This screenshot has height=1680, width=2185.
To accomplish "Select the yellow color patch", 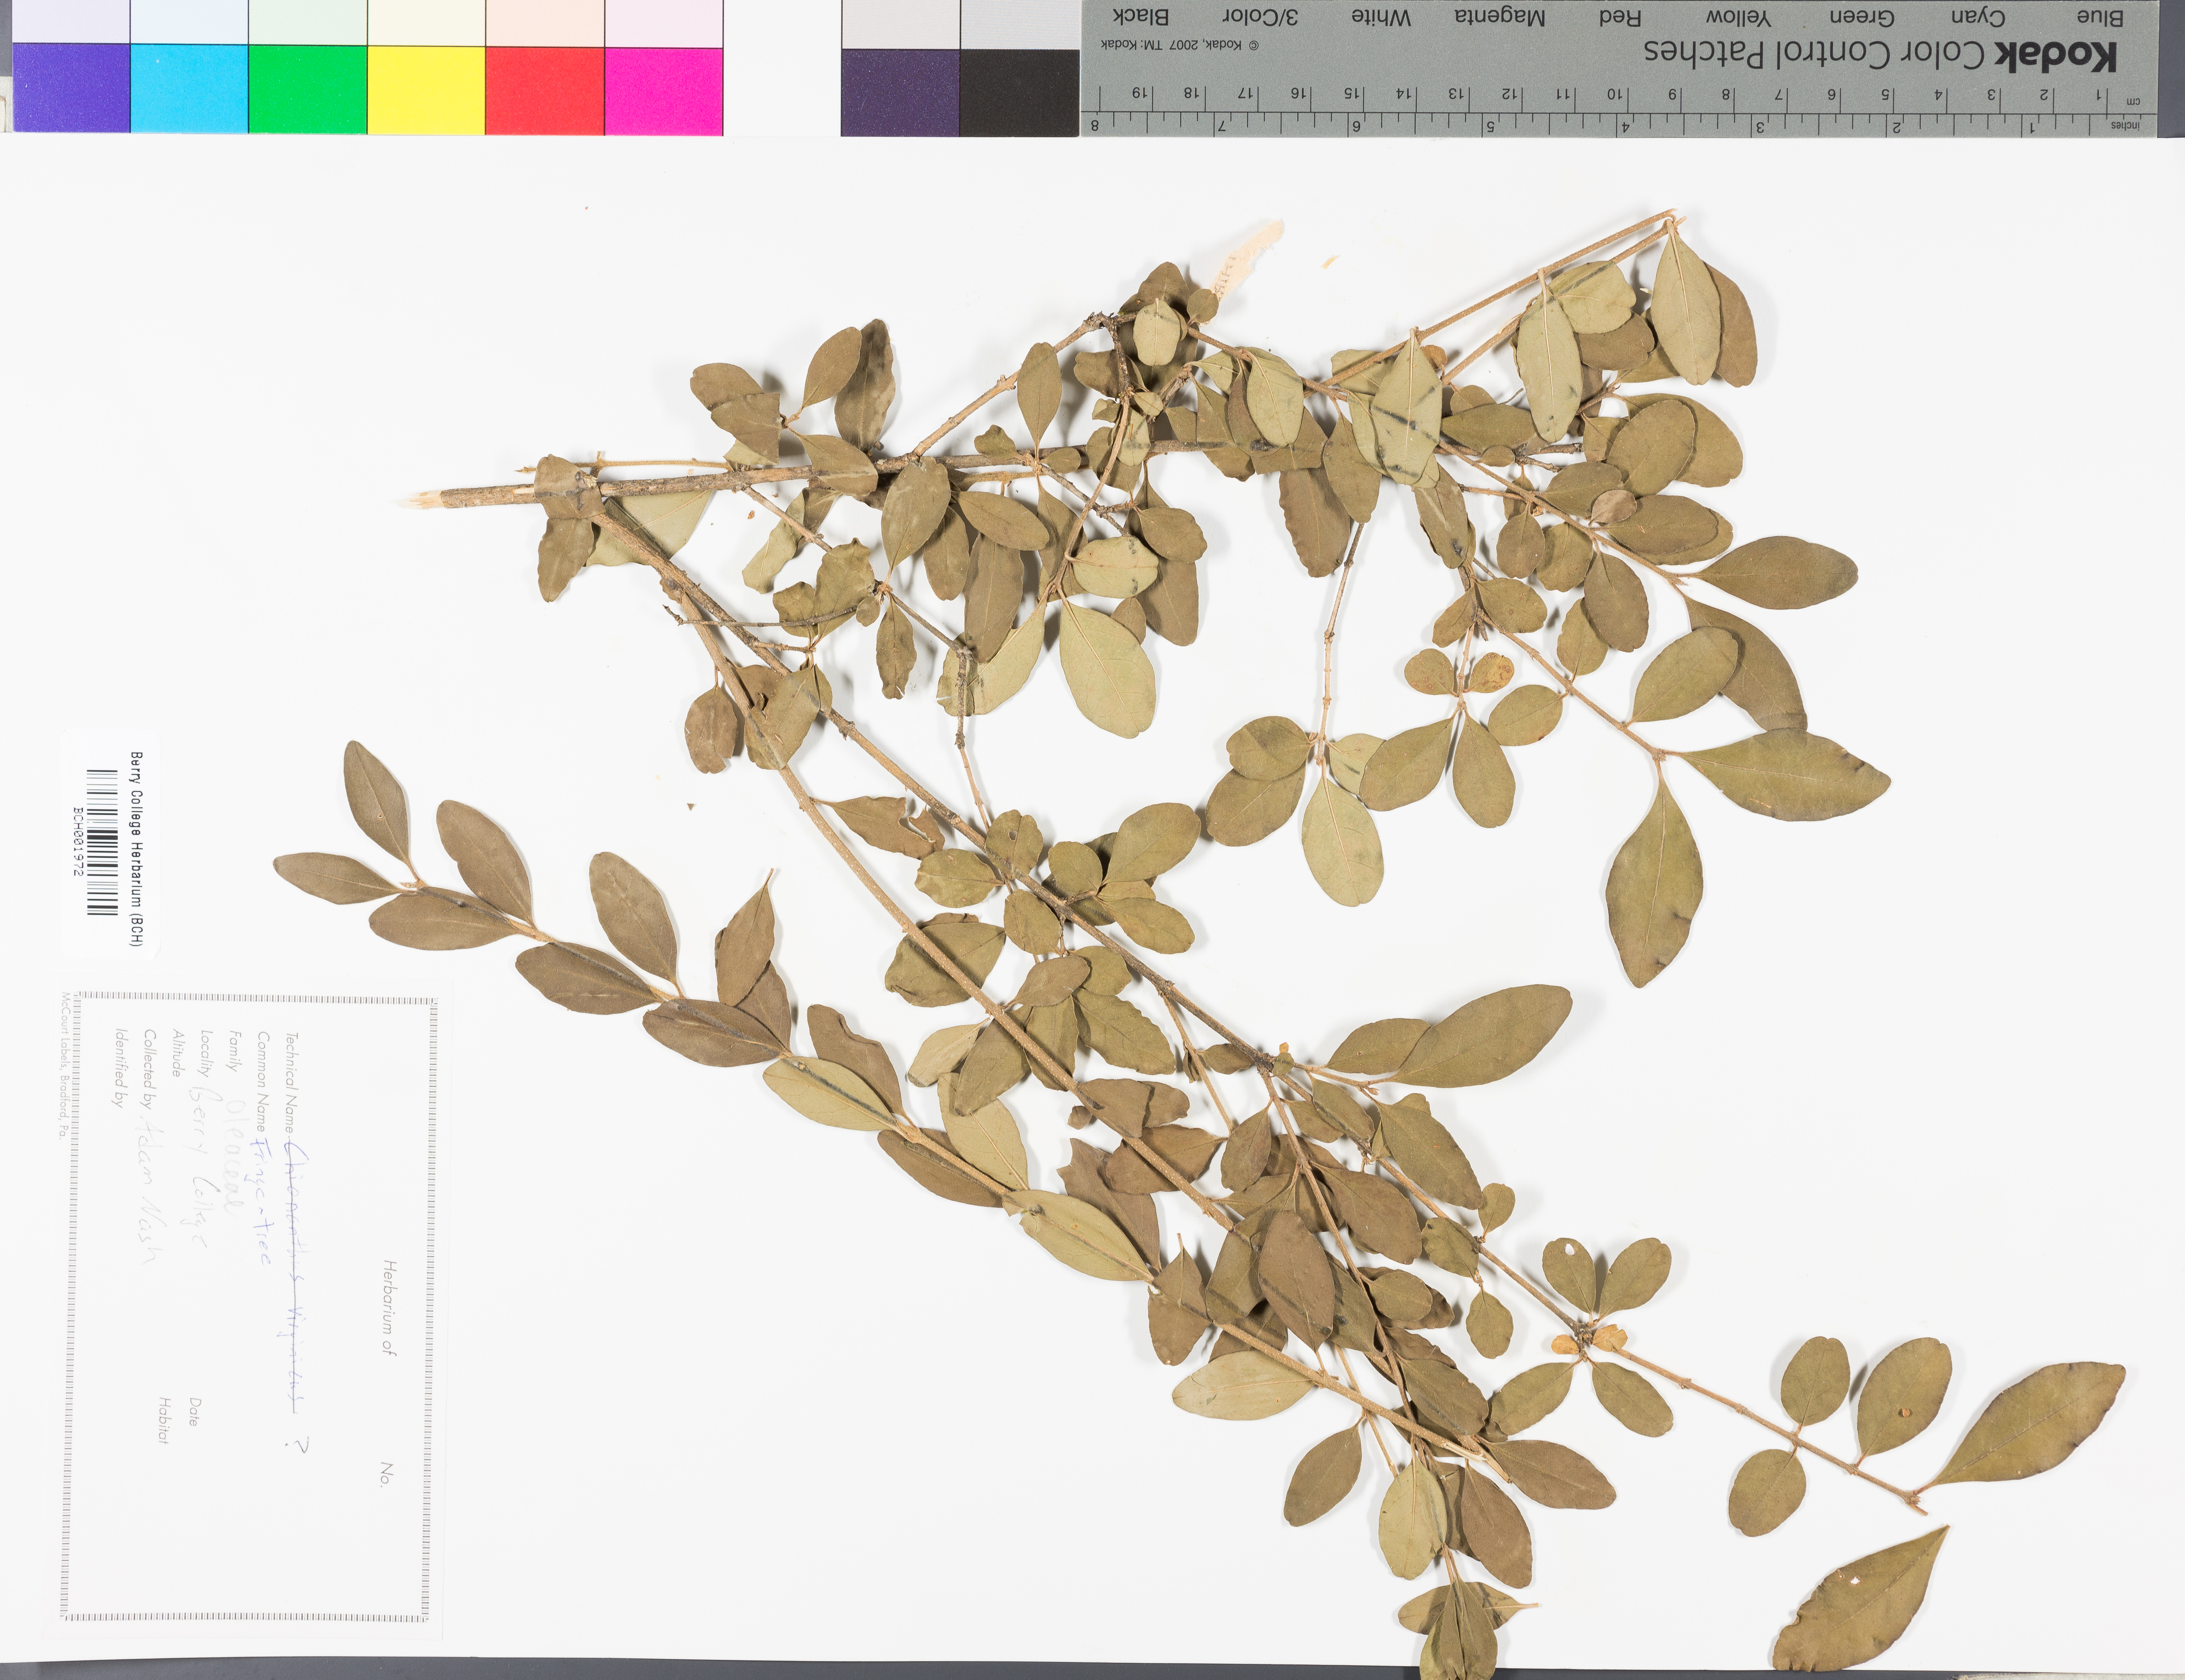I will tap(426, 88).
